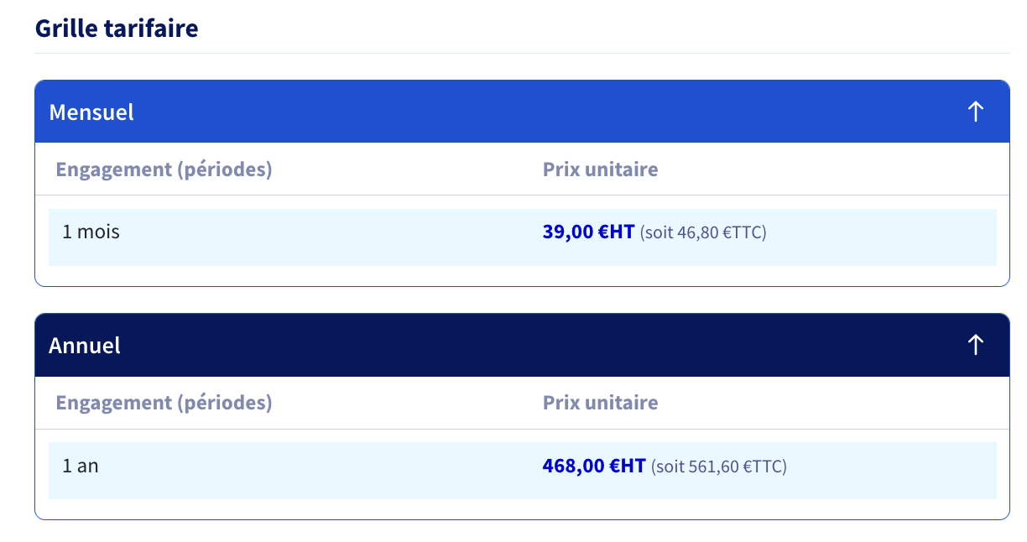1027x542 pixels.
Task: Click Engagement (périodes) column header under Annuel
Action: point(164,403)
